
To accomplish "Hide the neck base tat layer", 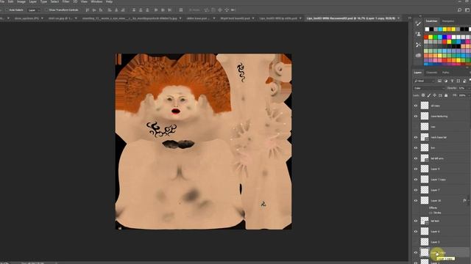I will [x=416, y=137].
